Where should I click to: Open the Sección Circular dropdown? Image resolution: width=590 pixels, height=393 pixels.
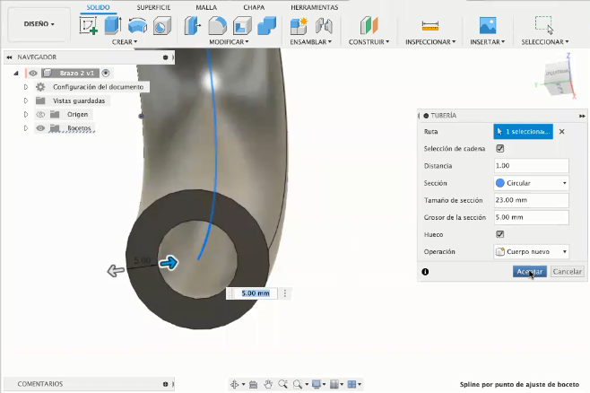click(x=531, y=183)
